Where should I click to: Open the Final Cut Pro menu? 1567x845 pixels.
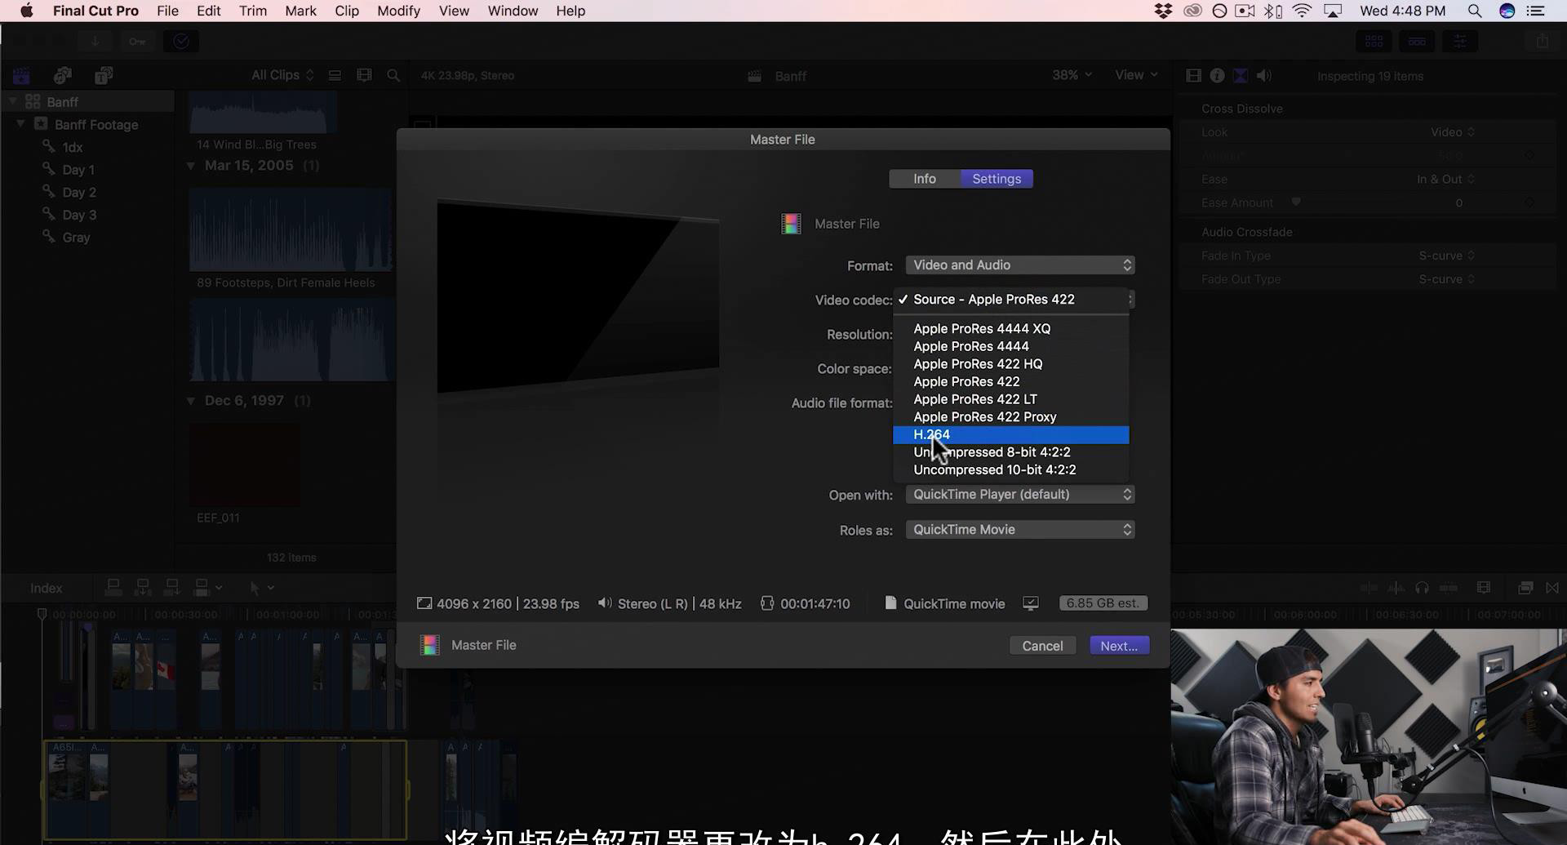tap(95, 11)
